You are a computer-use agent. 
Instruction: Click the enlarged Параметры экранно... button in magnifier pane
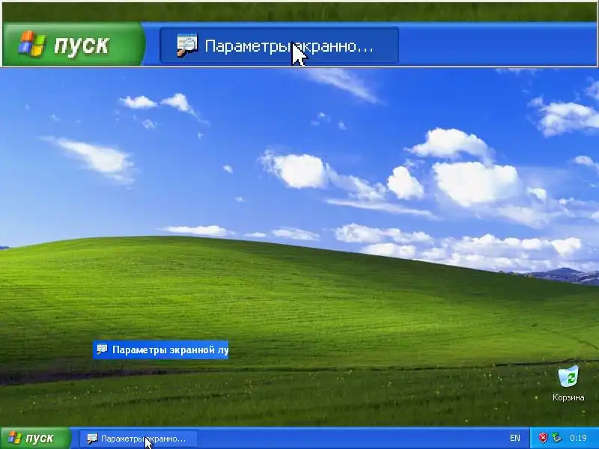[279, 45]
